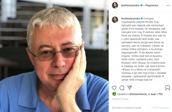Click the caption profile avatar
The height and width of the screenshot is (112, 172).
click(115, 20)
